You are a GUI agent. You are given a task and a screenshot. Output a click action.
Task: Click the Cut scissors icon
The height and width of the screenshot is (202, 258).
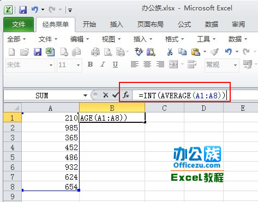point(170,52)
